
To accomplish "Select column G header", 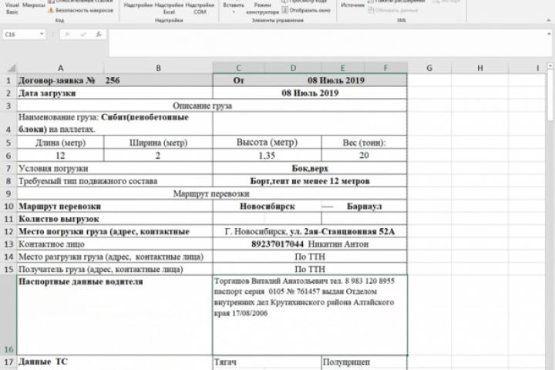I will [x=429, y=68].
